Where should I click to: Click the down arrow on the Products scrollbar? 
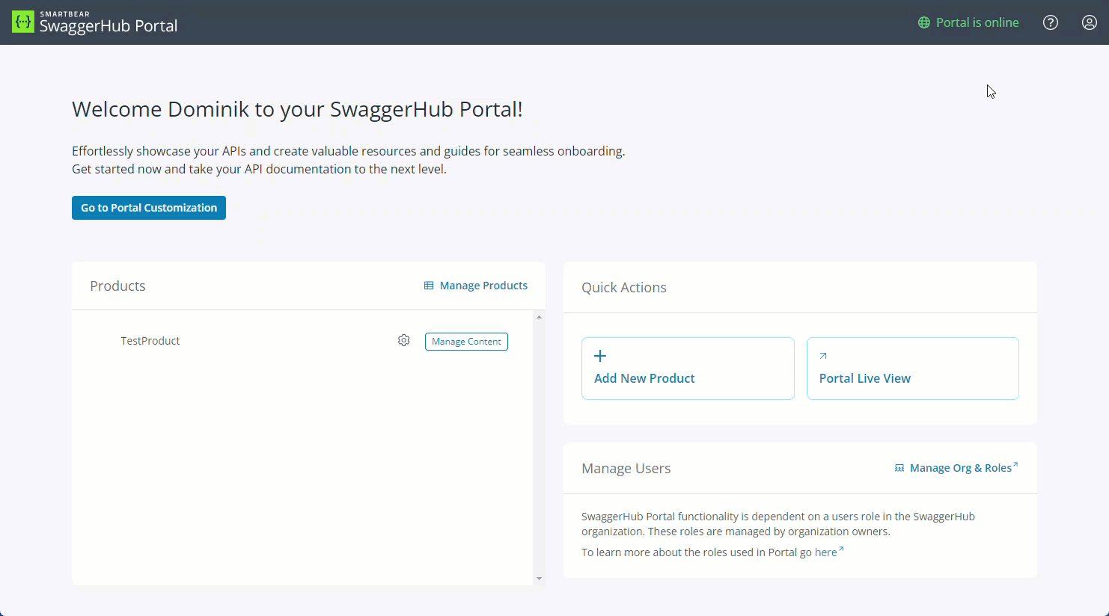(539, 579)
